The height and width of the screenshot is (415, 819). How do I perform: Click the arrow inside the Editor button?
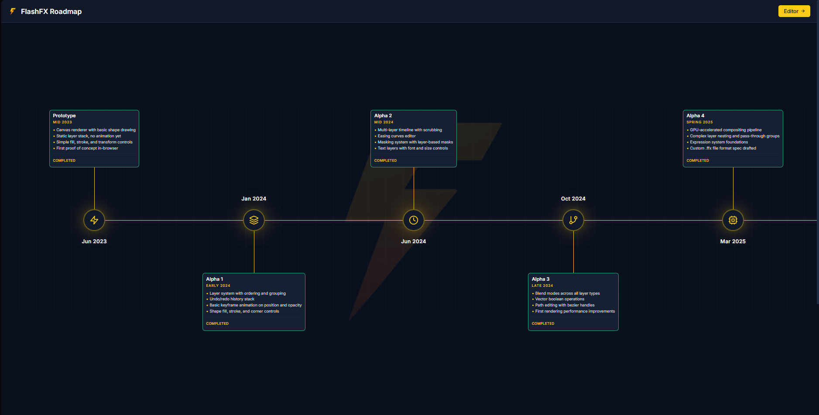[x=803, y=11]
